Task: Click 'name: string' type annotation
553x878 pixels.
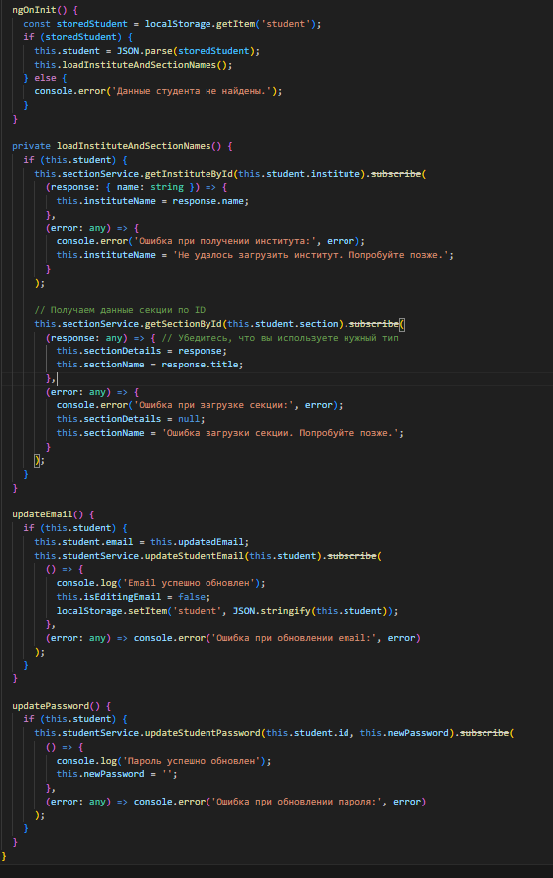Action: click(x=150, y=187)
